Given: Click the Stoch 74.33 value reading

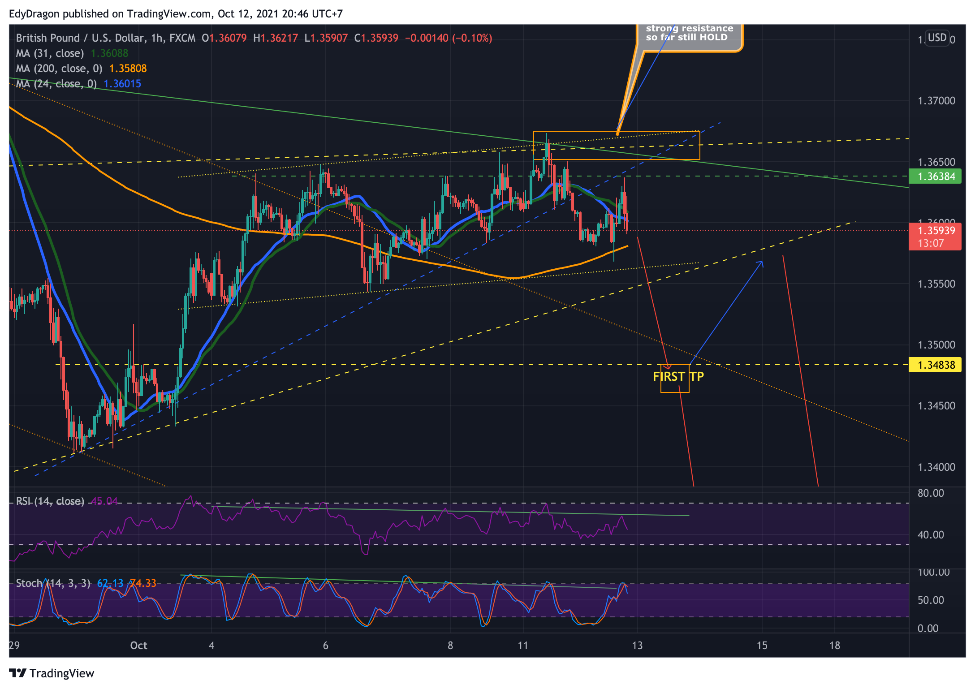Looking at the screenshot, I should pyautogui.click(x=143, y=583).
